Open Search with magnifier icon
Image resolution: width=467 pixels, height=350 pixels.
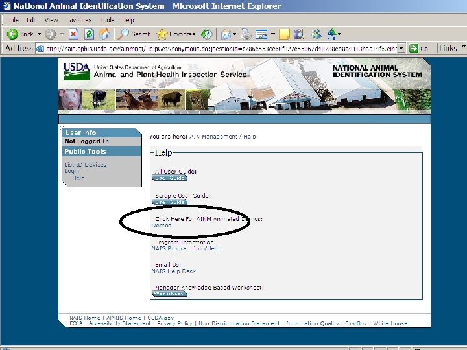[x=123, y=34]
